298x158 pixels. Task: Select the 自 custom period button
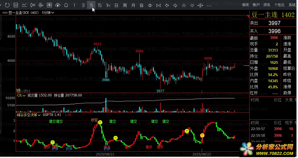pyautogui.click(x=142, y=5)
